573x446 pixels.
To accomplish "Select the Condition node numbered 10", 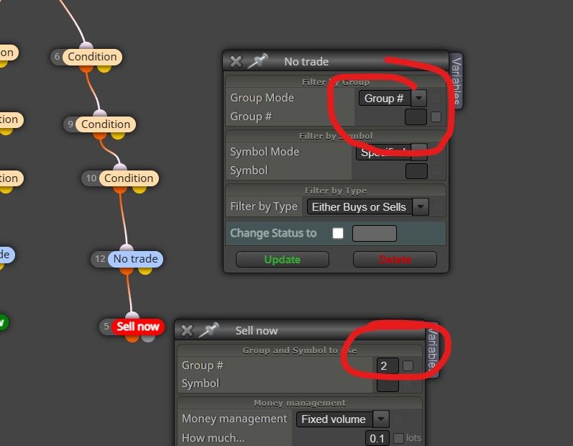I will coord(129,178).
